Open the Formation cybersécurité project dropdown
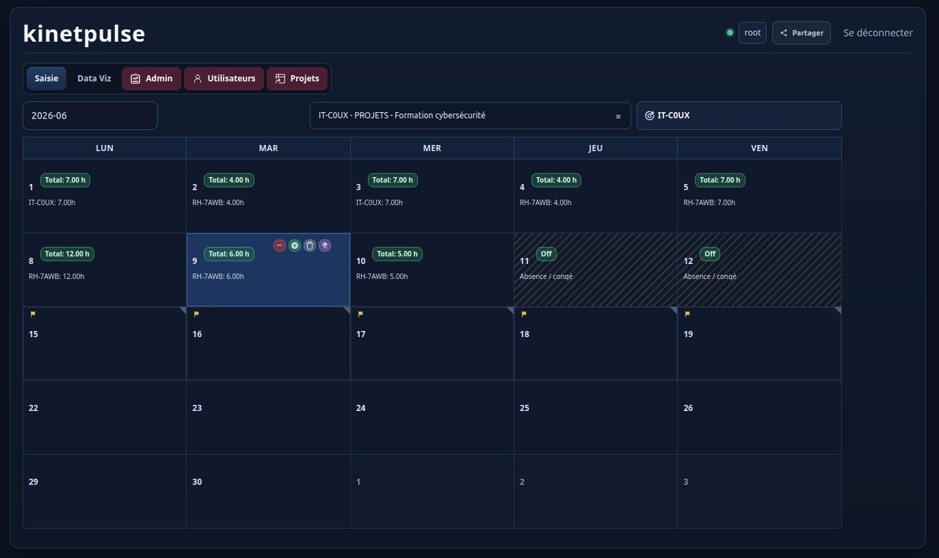Screen dimensions: 939x558 coord(471,116)
